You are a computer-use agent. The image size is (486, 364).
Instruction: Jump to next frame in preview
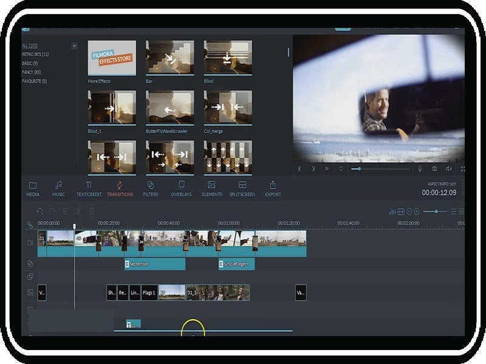coord(313,169)
